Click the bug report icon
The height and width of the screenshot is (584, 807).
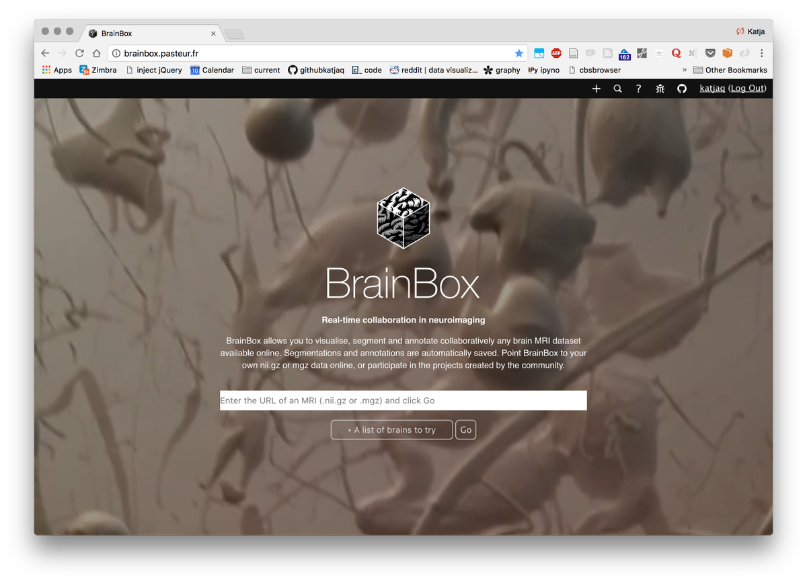point(660,89)
